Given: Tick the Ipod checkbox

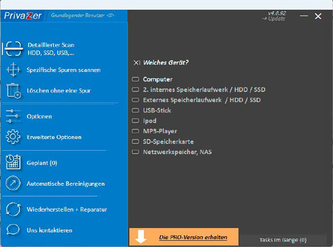Looking at the screenshot, I should click(135, 121).
